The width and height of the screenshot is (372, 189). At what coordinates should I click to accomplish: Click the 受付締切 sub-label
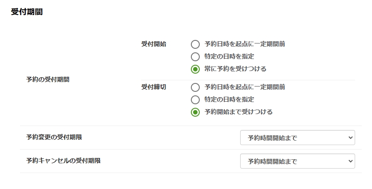(154, 87)
